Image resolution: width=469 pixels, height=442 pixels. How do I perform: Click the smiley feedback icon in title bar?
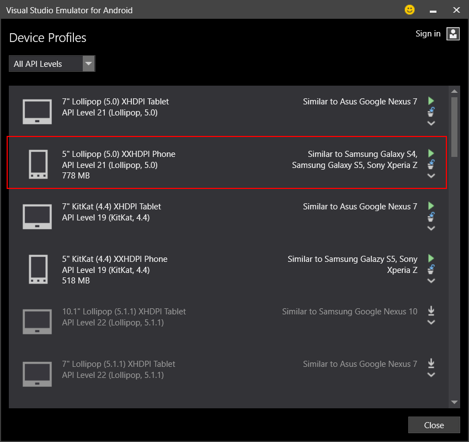(409, 10)
